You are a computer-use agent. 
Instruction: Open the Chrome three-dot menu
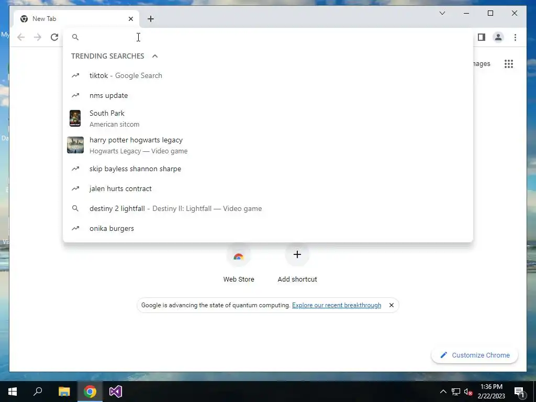click(x=515, y=37)
